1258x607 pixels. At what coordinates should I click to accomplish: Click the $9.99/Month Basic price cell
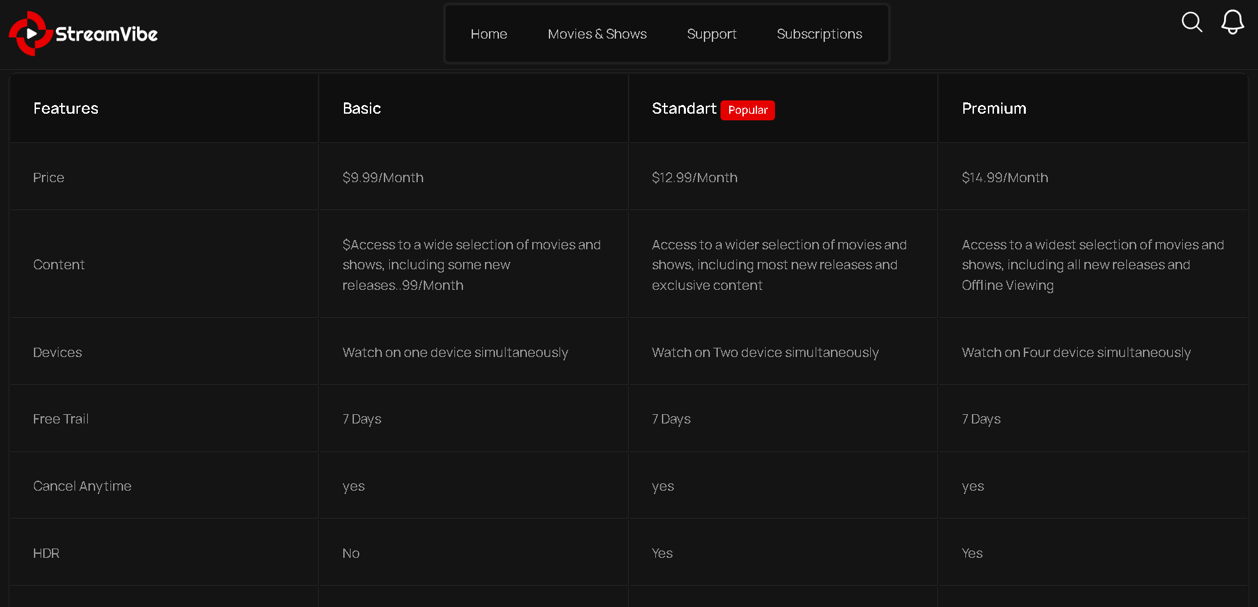tap(383, 178)
